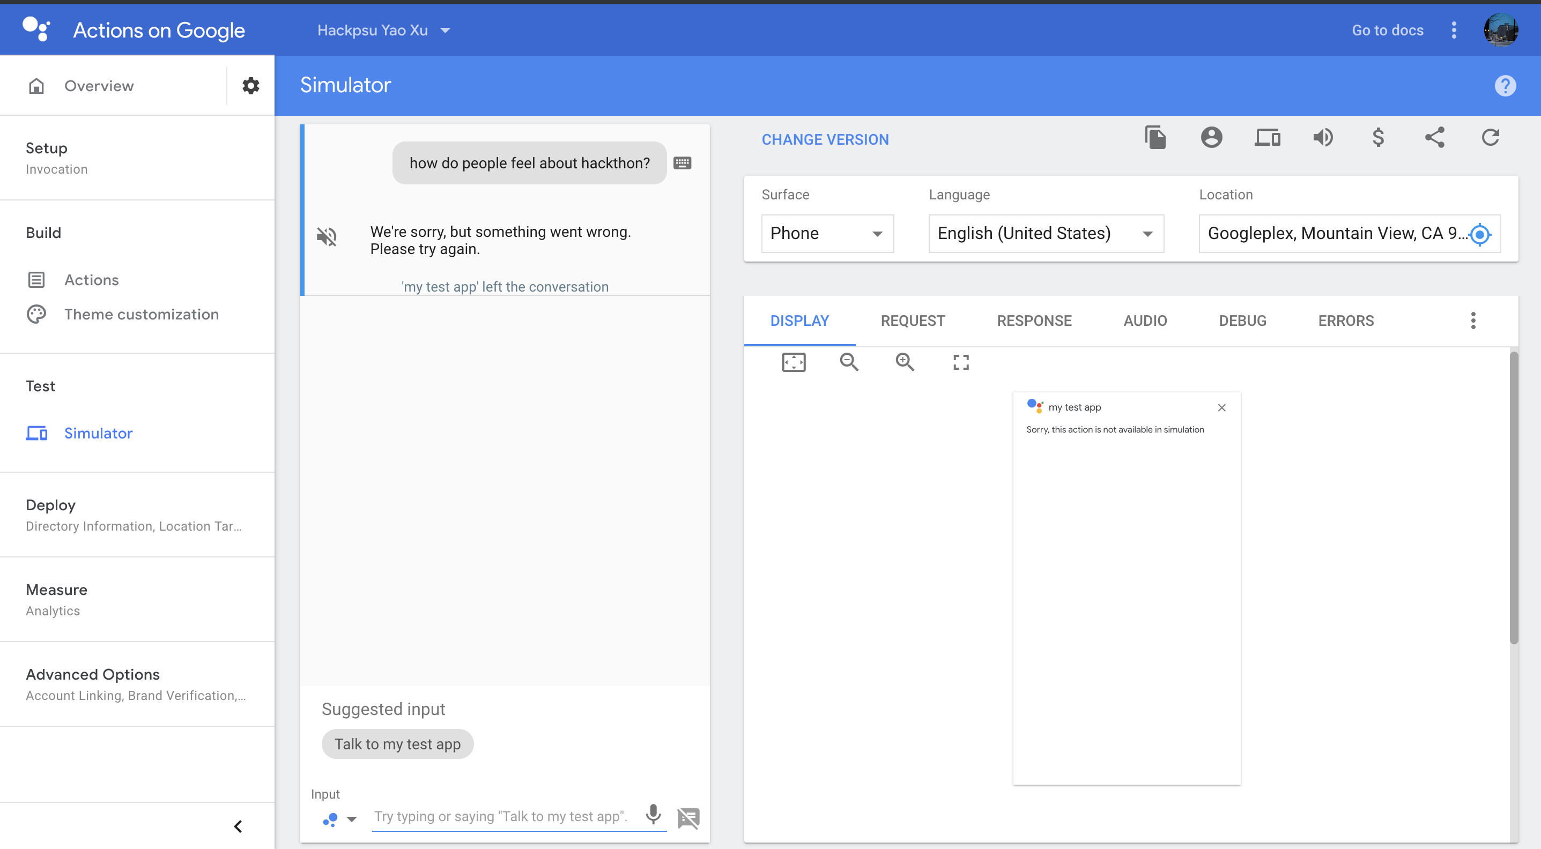Viewport: 1541px width, 849px height.
Task: Switch to the REQUEST tab
Action: click(x=912, y=321)
